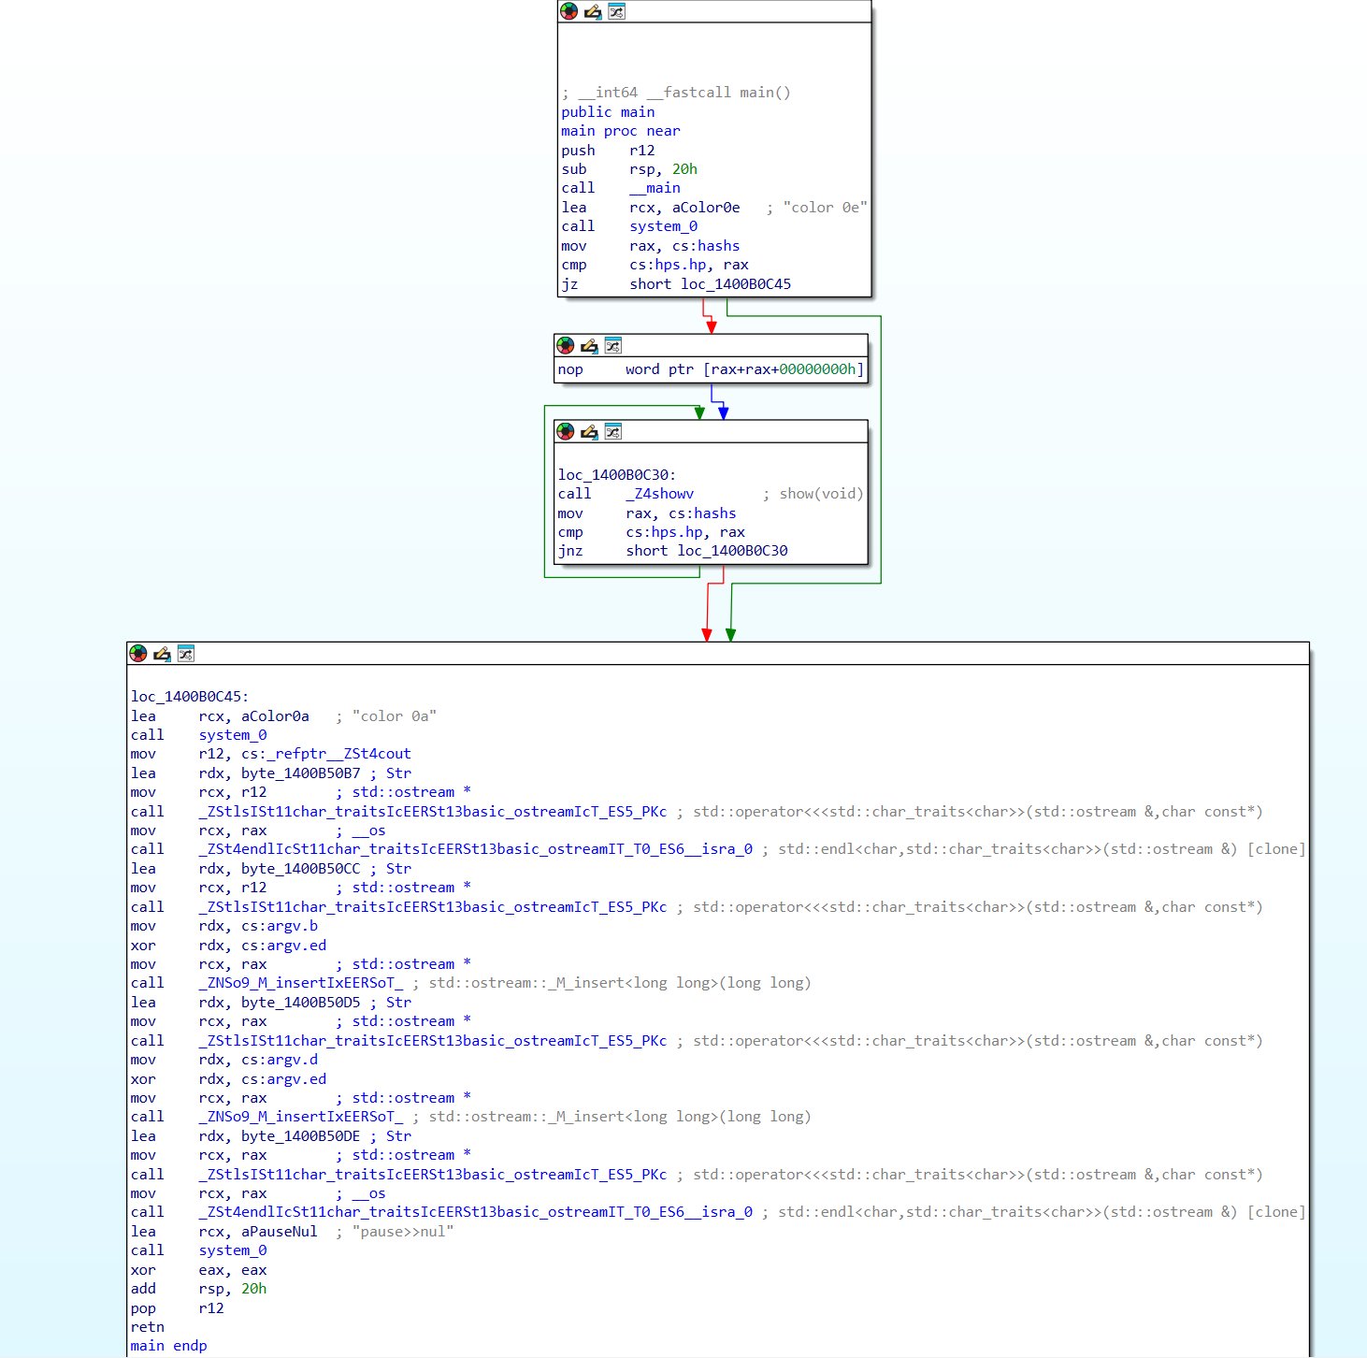This screenshot has height=1358, width=1367.
Task: Click loc_1400B0C45 target in jz instruction
Action: (735, 284)
